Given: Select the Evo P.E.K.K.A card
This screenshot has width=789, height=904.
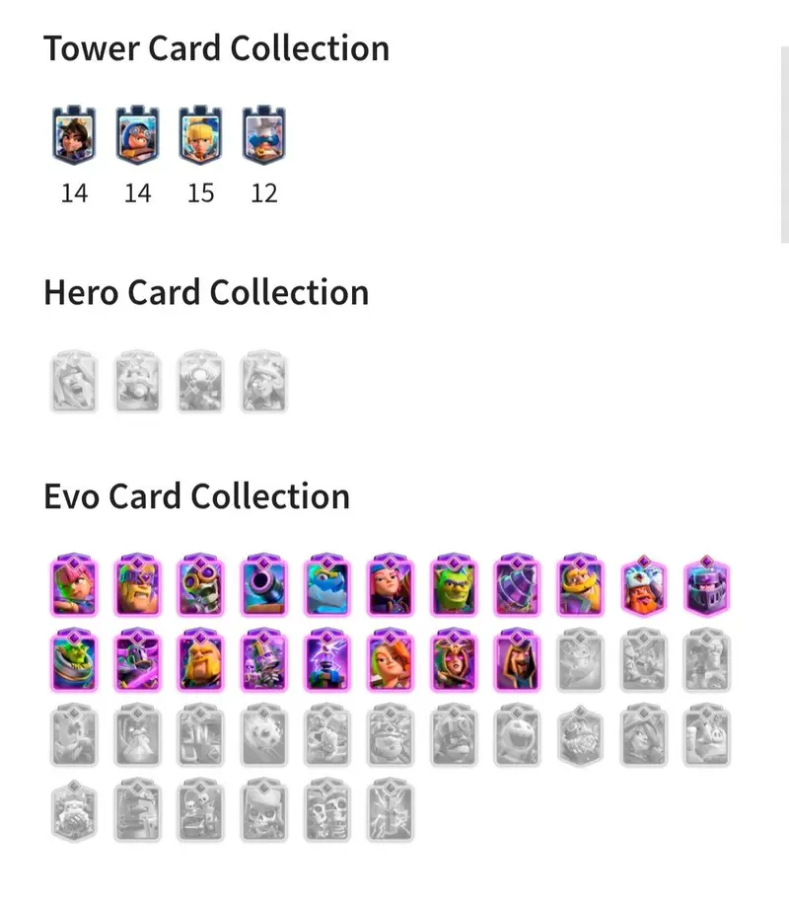Looking at the screenshot, I should tap(137, 660).
